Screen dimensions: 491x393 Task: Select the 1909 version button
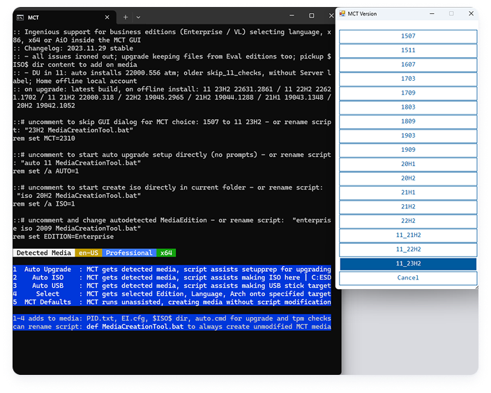[x=408, y=150]
